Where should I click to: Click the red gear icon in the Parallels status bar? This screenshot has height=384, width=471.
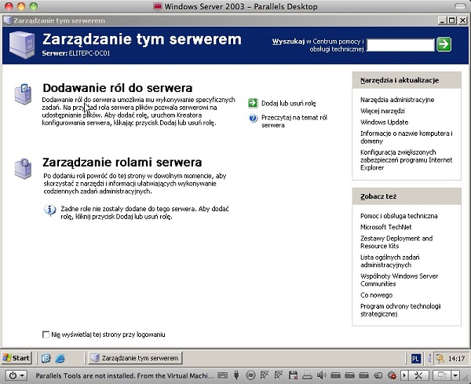[x=392, y=375]
